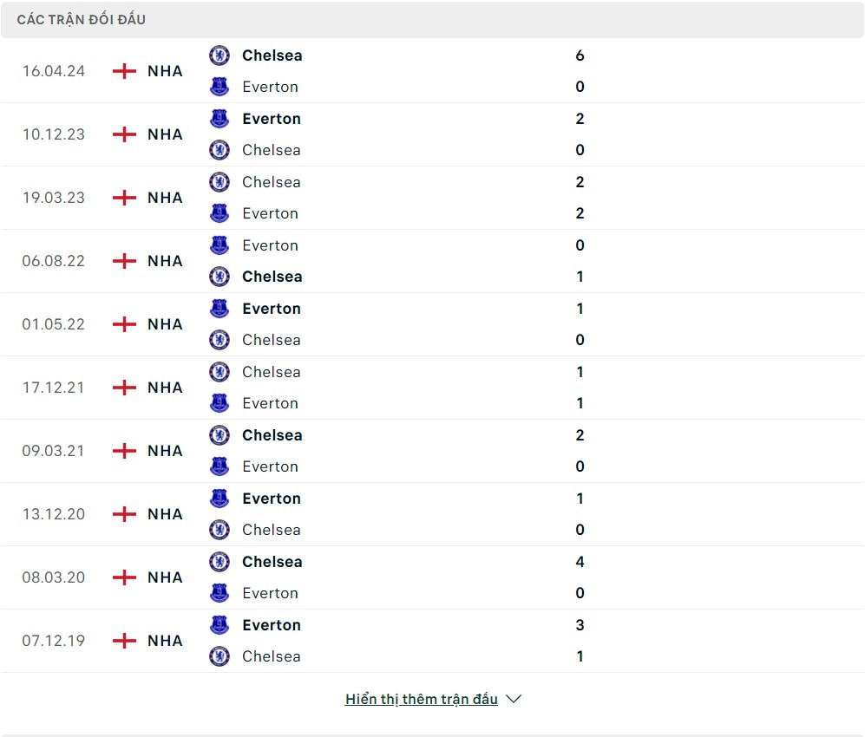This screenshot has width=865, height=737.
Task: Click NHA league label for 13.12.20 match
Action: [x=165, y=514]
